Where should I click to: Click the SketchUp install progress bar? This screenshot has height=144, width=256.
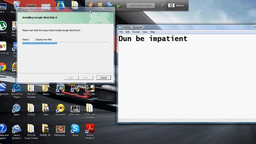tap(65, 43)
